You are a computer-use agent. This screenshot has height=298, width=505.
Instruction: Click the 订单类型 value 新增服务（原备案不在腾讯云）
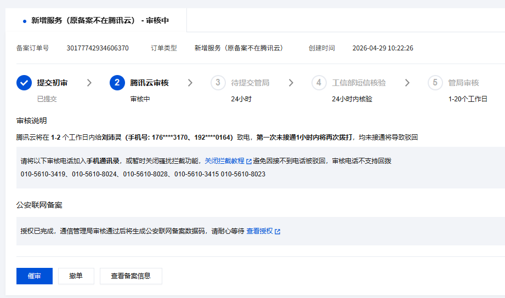point(239,48)
